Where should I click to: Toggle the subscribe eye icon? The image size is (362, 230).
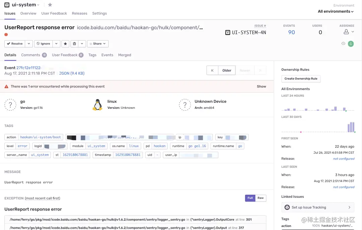pyautogui.click(x=343, y=44)
